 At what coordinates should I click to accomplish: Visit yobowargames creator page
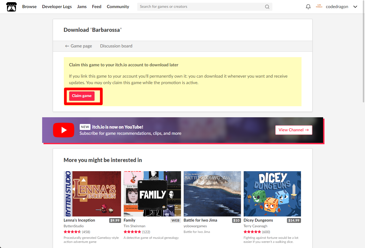[195, 226]
